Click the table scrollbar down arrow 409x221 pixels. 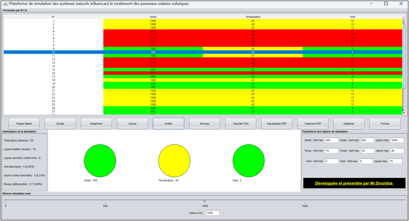(403, 112)
